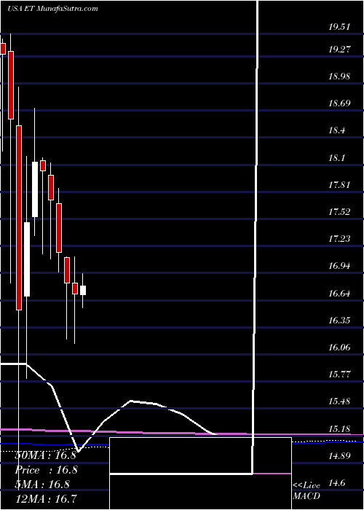This screenshot has height=510, width=364.
Task: Click the 15.77 price axis label
Action: tap(339, 374)
